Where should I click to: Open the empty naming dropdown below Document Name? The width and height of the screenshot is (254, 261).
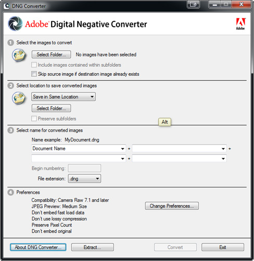79,158
